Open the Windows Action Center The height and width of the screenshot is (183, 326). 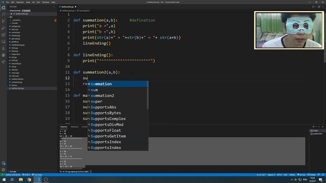(320, 179)
